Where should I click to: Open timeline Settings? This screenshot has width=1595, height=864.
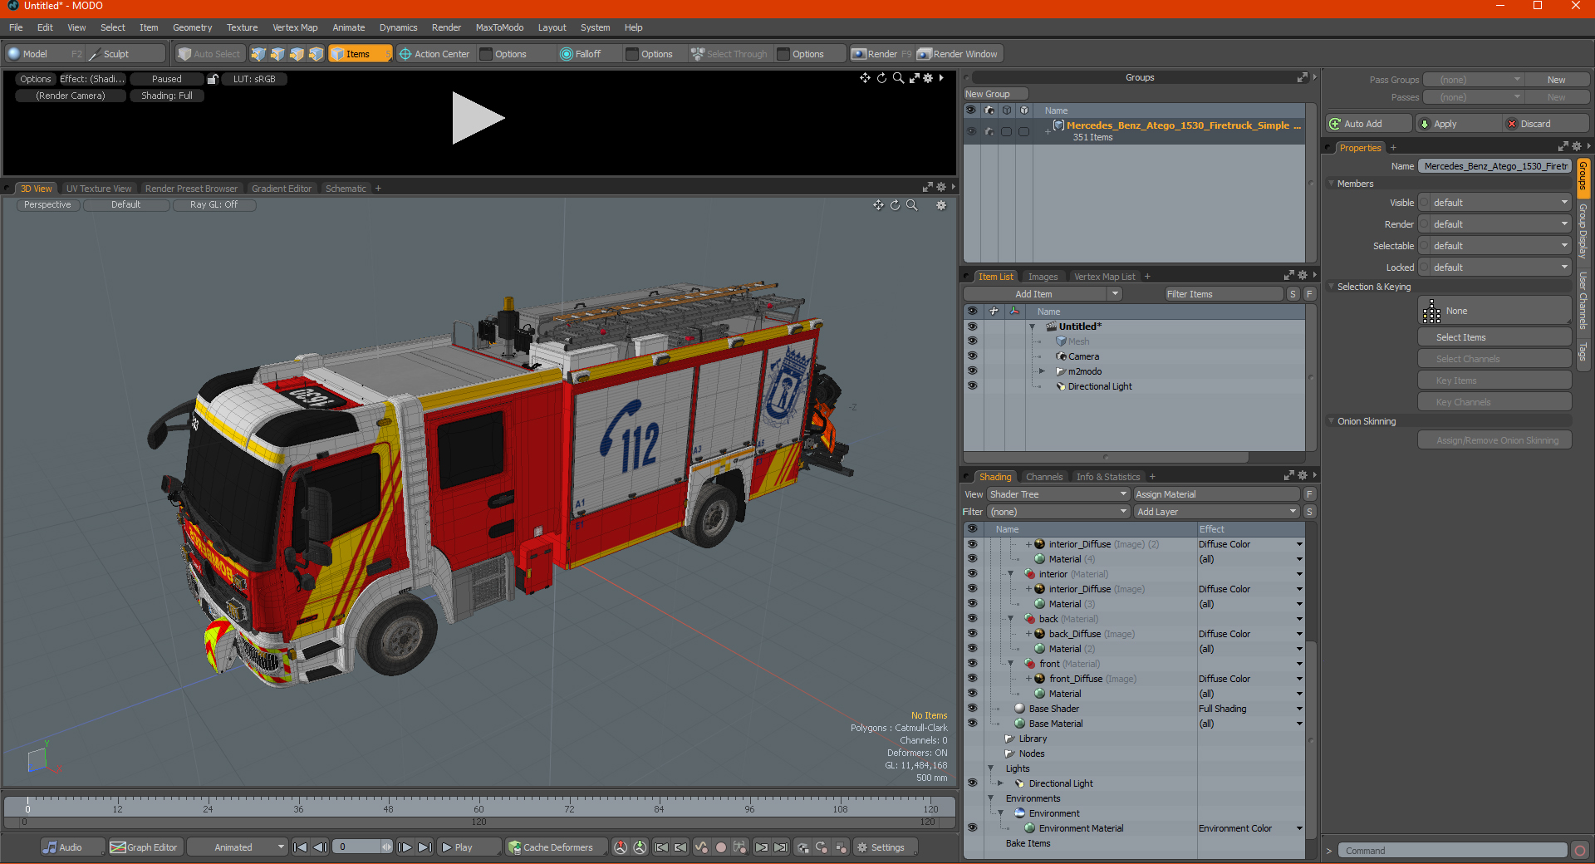pos(884,847)
